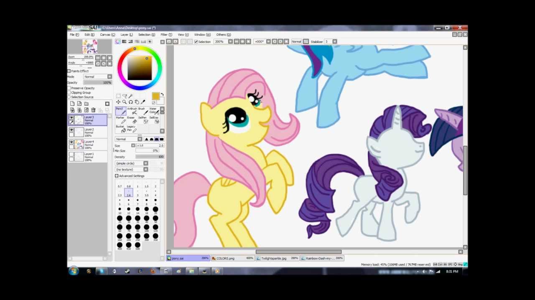This screenshot has width=535, height=300.
Task: Create a new layer folder
Action: coord(87,104)
